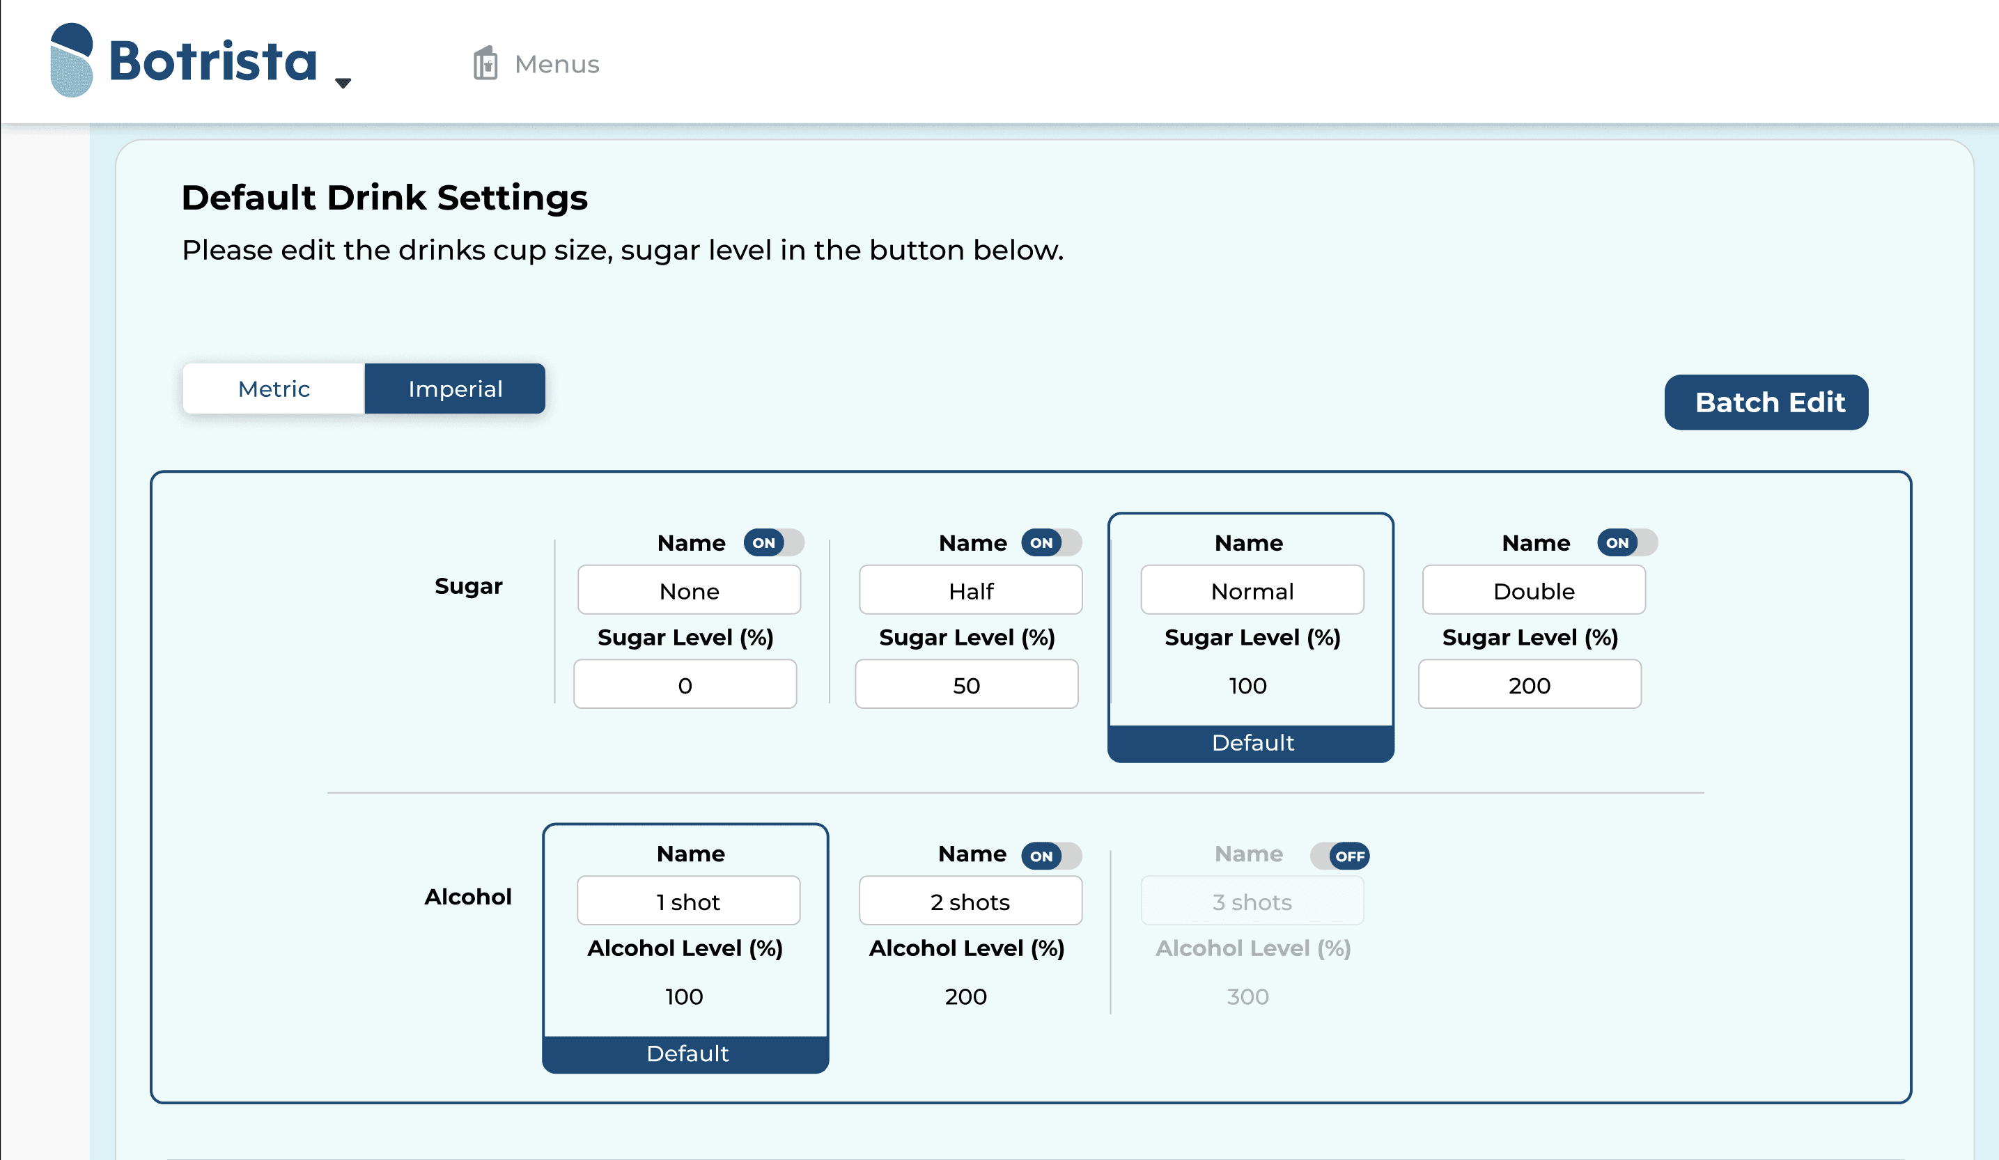Viewport: 1999px width, 1160px height.
Task: Click the Menus drink cup icon
Action: coord(485,63)
